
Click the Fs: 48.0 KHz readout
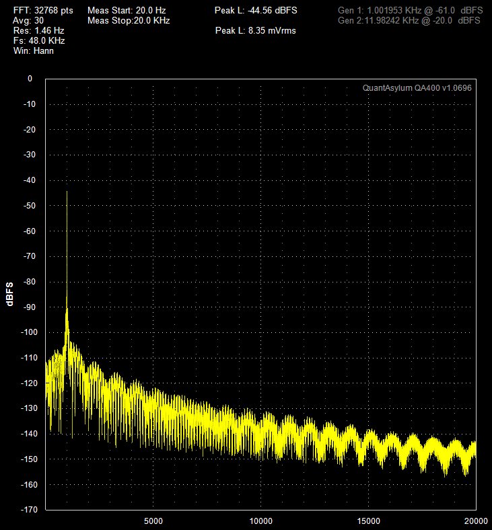[39, 41]
